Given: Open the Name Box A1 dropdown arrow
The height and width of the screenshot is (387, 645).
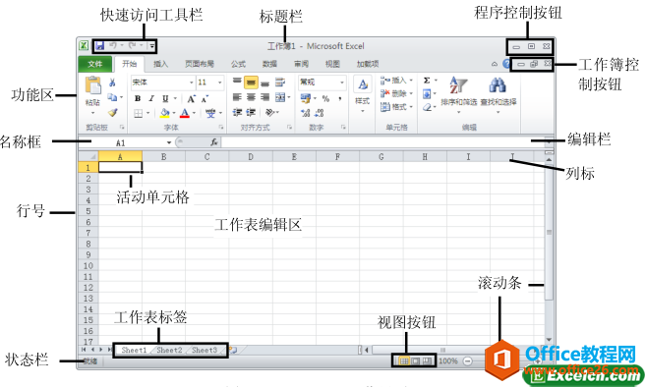Looking at the screenshot, I should coord(169,142).
